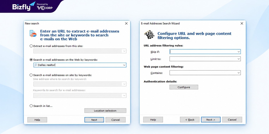Viewport: 269px width, 134px height.
Task: Cancel the E-mail Addresses Search Wizard
Action: [232, 120]
